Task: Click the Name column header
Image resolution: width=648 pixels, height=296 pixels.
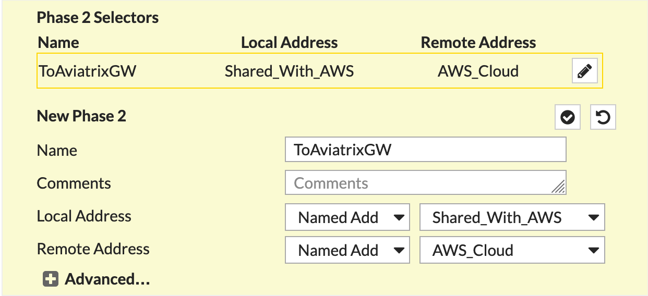Action: tap(58, 42)
